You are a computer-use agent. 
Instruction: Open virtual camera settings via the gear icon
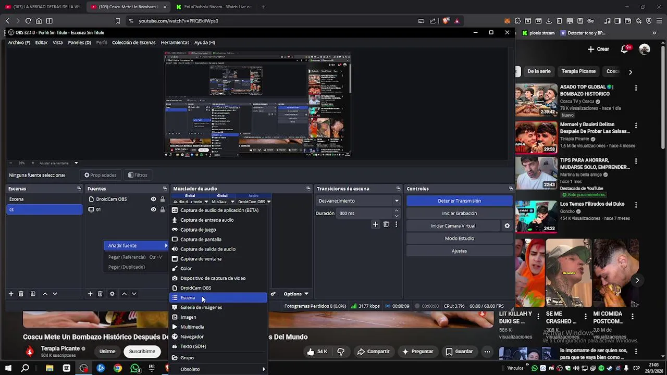coord(507,226)
